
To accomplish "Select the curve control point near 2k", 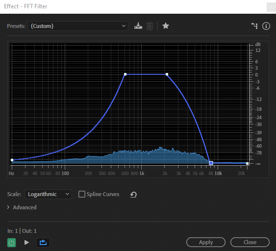I will [167, 75].
